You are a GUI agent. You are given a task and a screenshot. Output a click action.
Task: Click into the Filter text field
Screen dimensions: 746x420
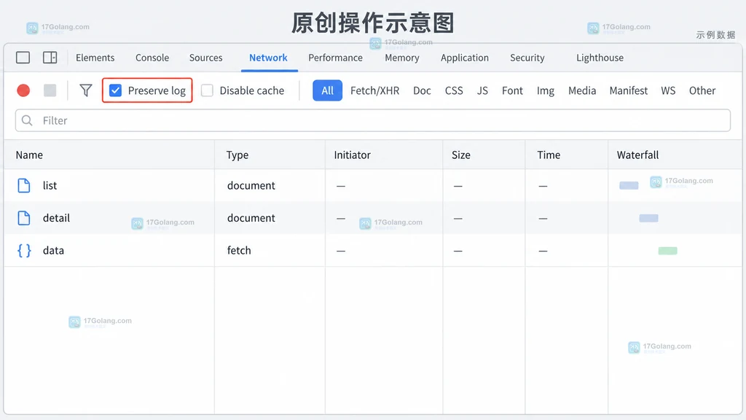point(373,120)
